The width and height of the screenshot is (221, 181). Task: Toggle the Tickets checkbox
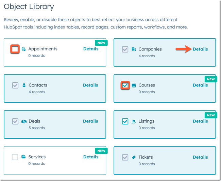click(125, 157)
